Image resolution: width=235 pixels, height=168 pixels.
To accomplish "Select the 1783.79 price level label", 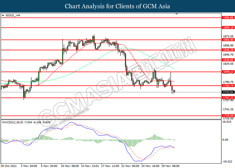I will pyautogui.click(x=228, y=85).
